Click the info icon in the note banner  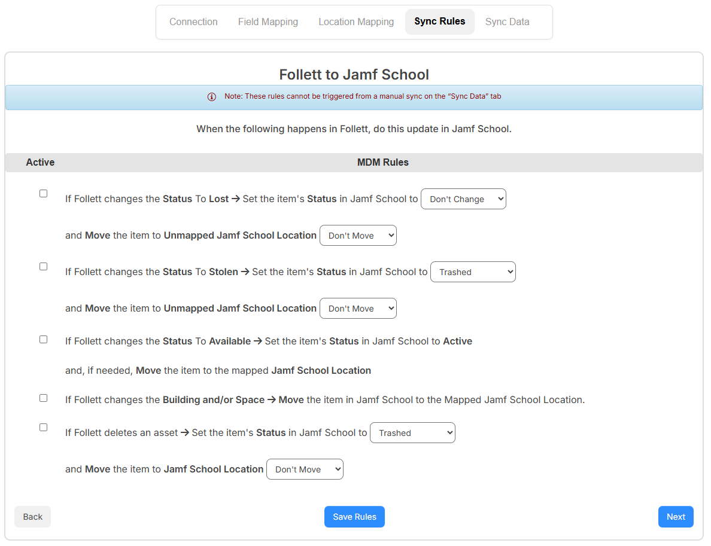(x=211, y=96)
